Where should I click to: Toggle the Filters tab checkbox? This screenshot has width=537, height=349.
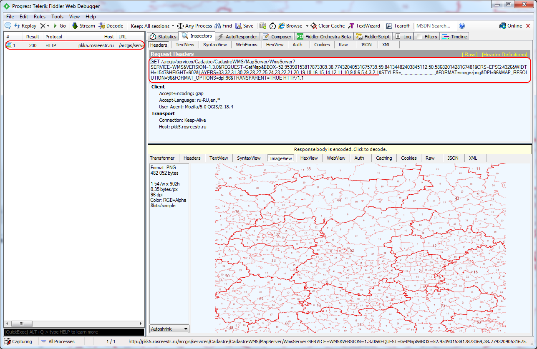click(x=420, y=37)
